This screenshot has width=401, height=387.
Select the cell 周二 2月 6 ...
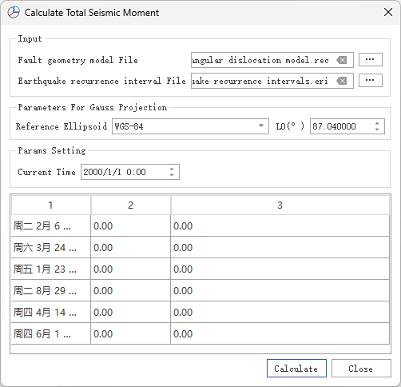click(x=51, y=226)
